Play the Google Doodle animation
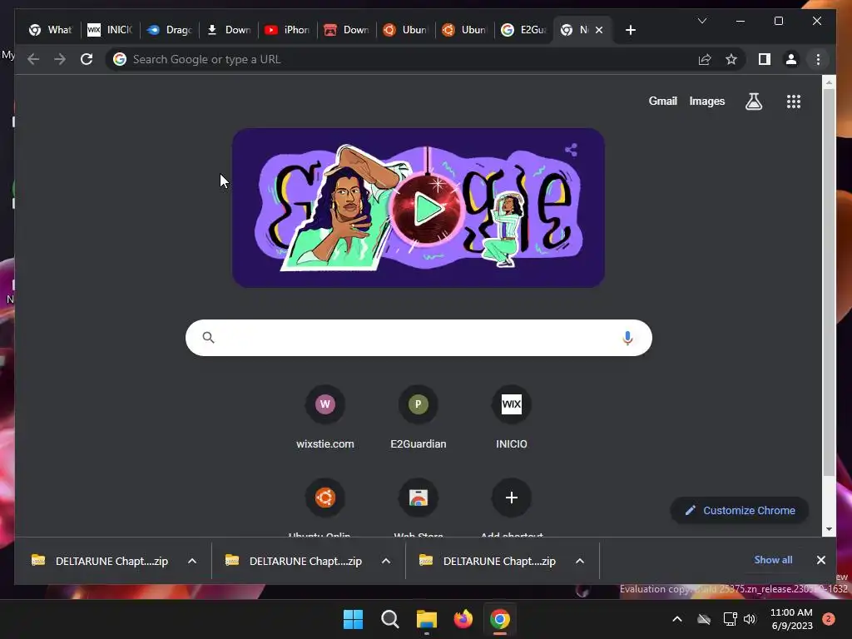Screen dimensions: 852x639 coord(427,209)
